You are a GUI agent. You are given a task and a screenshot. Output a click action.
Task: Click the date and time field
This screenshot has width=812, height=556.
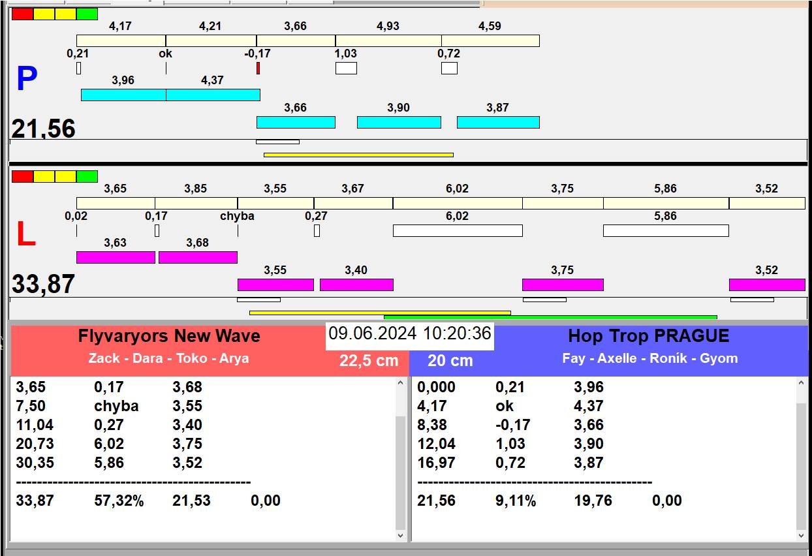click(409, 334)
